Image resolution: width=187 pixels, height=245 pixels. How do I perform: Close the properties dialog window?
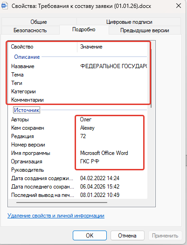[x=179, y=6]
